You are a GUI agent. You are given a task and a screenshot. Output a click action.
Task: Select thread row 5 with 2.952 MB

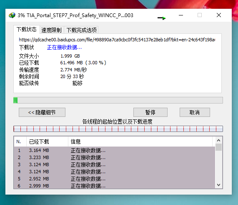point(115,179)
